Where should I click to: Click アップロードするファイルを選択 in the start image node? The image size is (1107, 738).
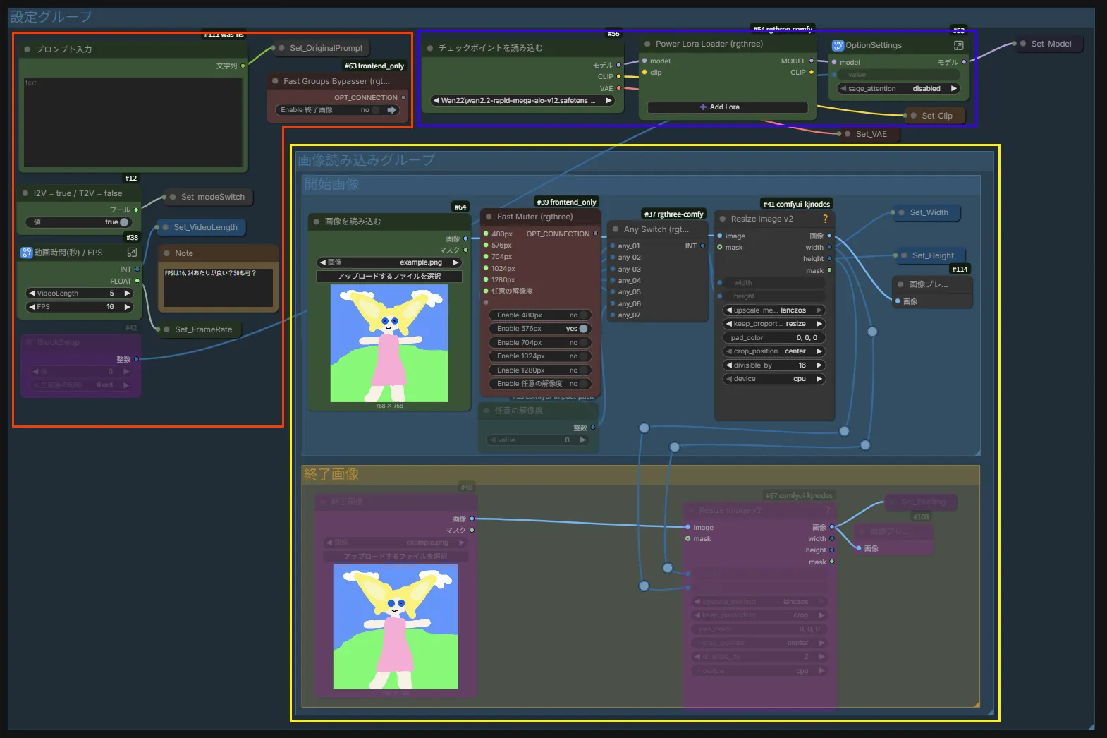(x=389, y=276)
